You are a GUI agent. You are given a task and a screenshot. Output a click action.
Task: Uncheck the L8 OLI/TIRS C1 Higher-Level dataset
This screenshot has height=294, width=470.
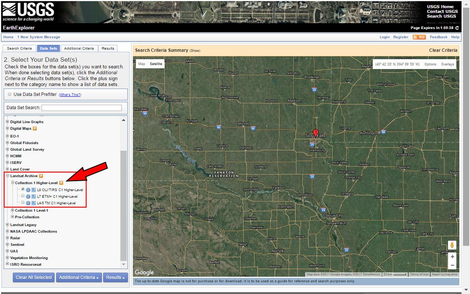[22, 189]
